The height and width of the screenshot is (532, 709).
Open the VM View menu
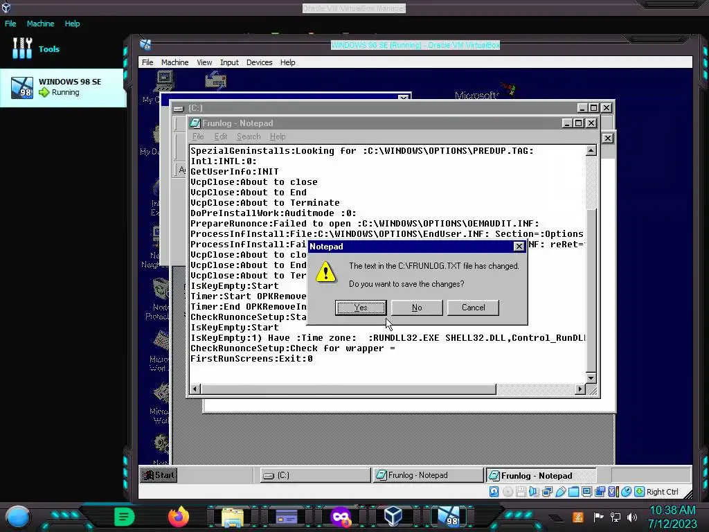204,62
